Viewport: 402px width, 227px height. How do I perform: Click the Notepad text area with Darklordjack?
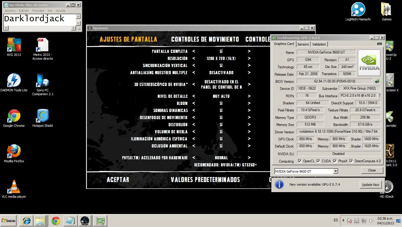tap(40, 20)
